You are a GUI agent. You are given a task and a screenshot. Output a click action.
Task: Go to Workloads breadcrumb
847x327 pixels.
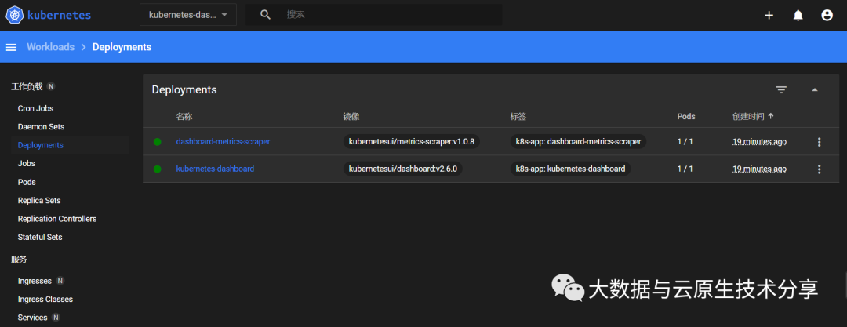coord(50,47)
